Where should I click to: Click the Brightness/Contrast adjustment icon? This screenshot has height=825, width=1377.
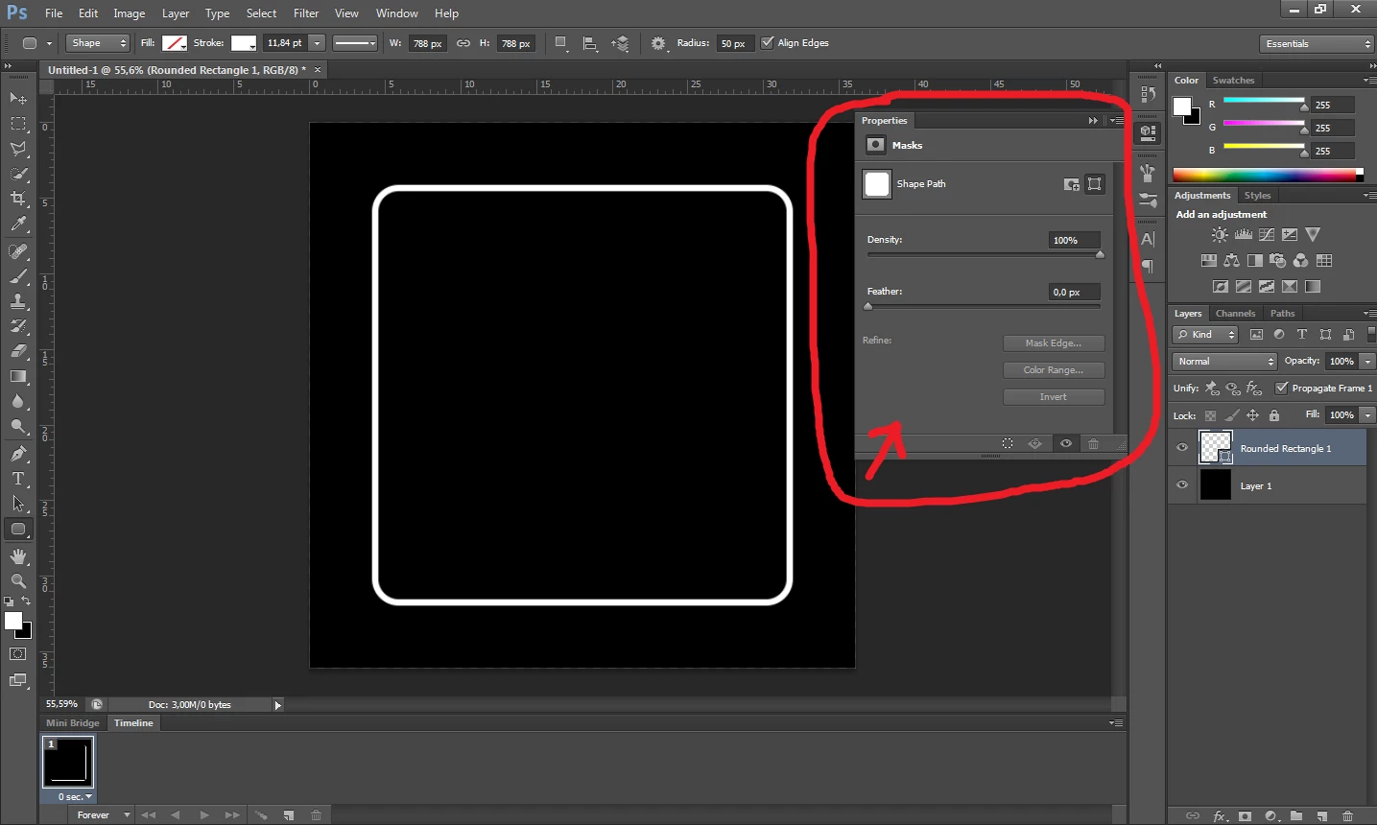click(x=1220, y=234)
